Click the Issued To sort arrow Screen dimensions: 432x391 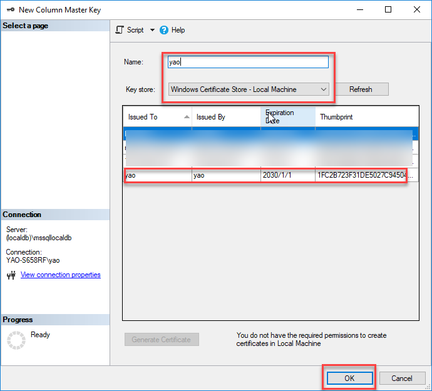(187, 117)
